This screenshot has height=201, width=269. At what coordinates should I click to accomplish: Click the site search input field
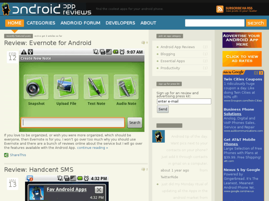pos(215,23)
